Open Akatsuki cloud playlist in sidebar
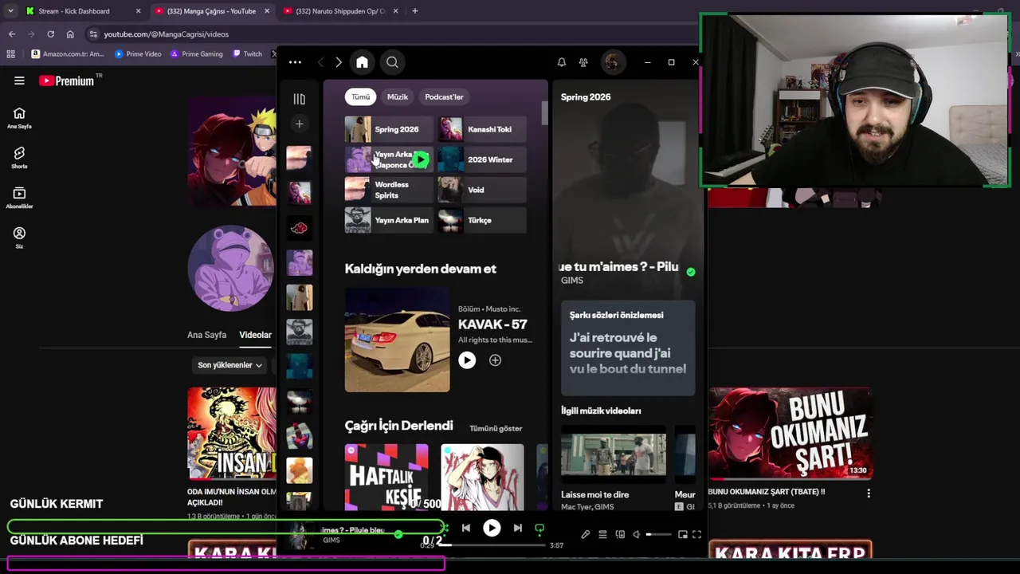The image size is (1020, 574). 299,228
